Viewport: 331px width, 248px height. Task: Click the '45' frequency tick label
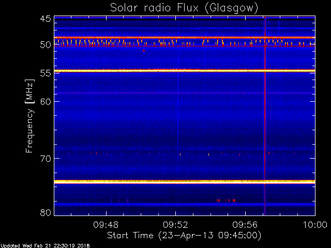coord(46,19)
